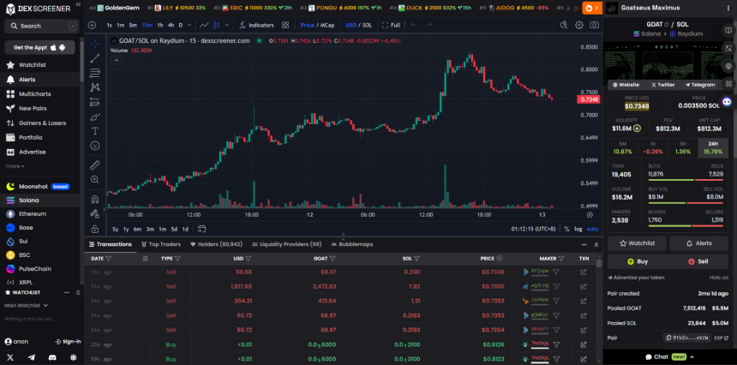Open the go-to-date calendar icon
The image size is (737, 365).
pyautogui.click(x=201, y=229)
